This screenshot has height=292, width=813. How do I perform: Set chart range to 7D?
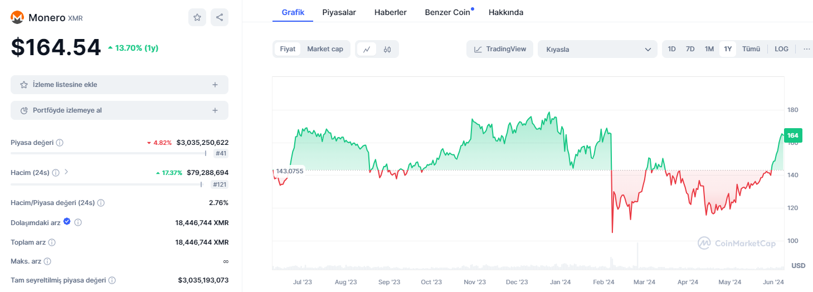[690, 49]
